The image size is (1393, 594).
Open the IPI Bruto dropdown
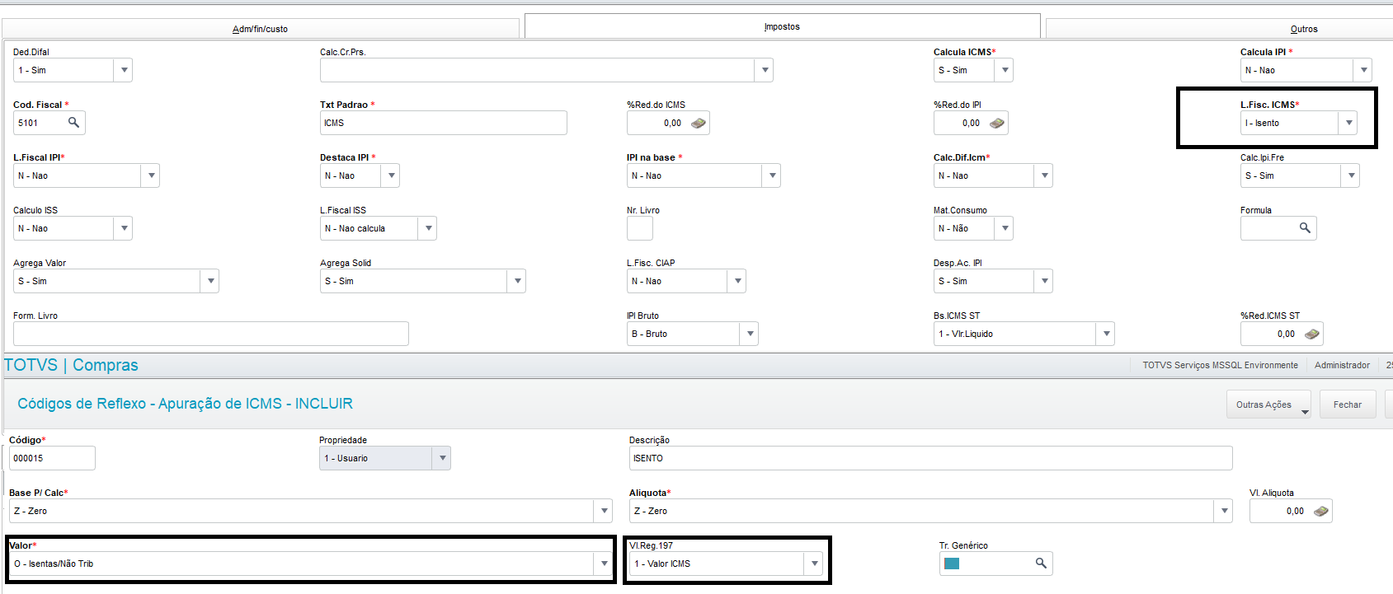point(750,334)
